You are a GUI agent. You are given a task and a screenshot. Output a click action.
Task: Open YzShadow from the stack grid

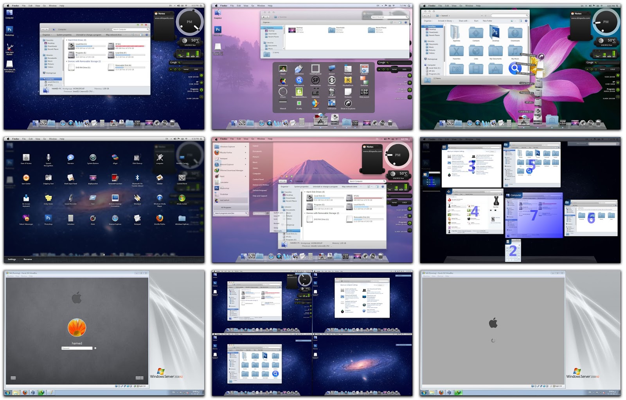coord(332,103)
